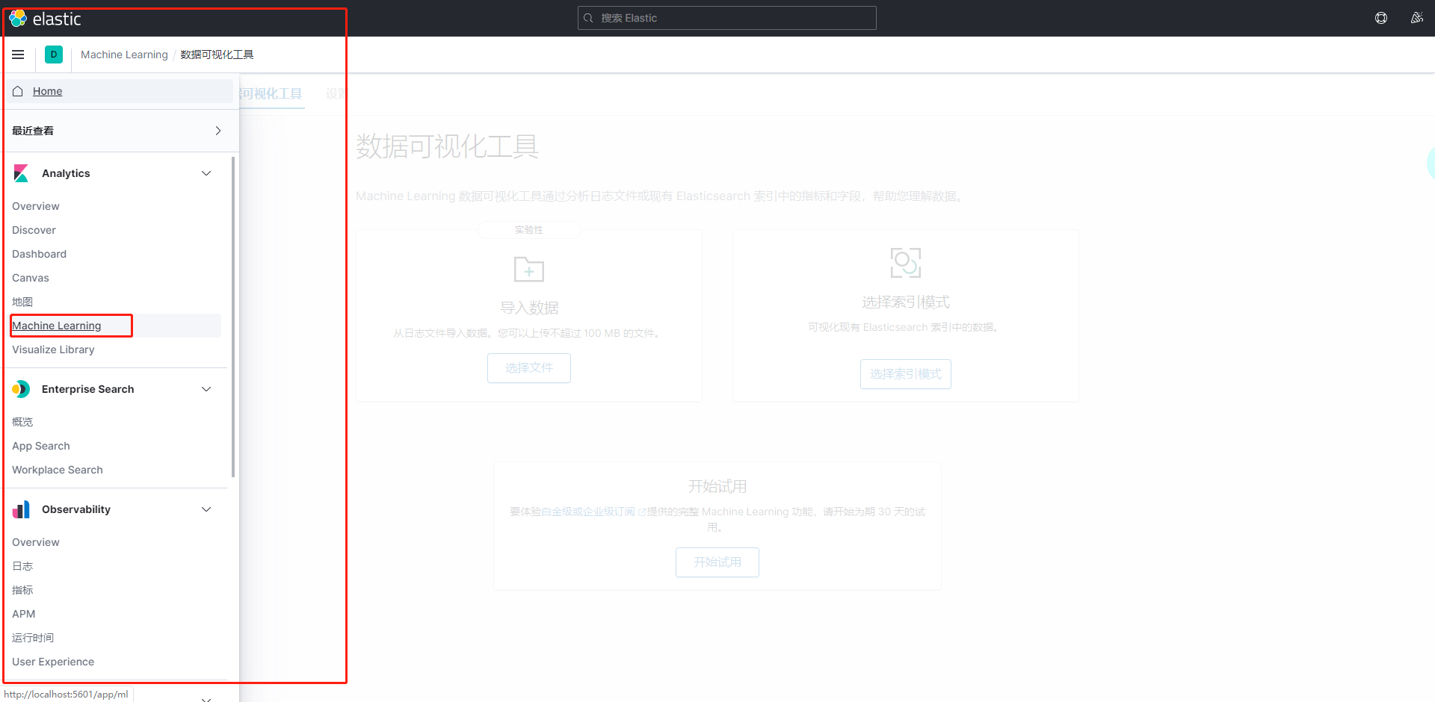Select the 数据可视化工具 tab
Viewport: 1435px width, 702px height.
271,93
